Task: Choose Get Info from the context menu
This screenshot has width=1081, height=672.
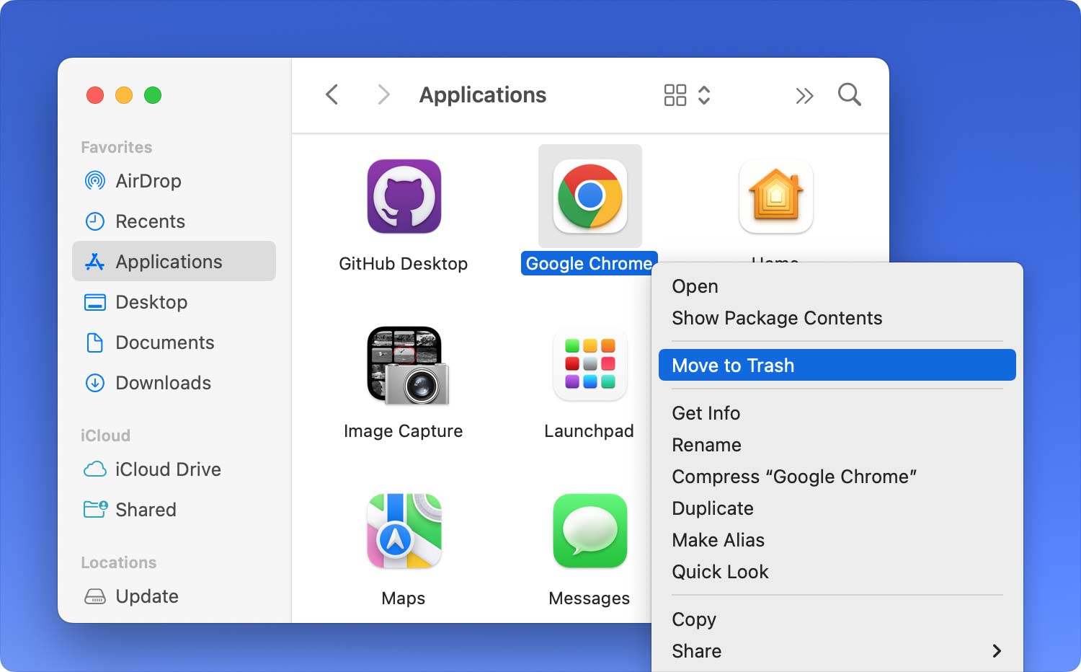Action: pos(837,413)
